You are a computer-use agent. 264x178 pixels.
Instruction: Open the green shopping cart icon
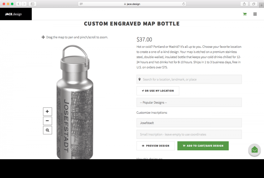[245, 14]
